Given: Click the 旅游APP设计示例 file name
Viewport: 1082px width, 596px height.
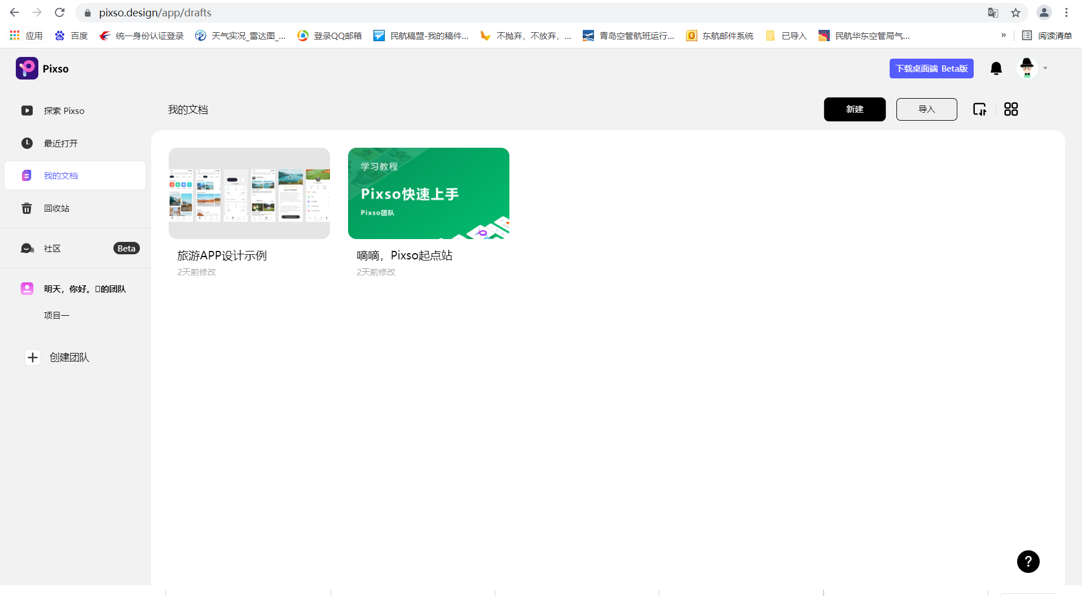Looking at the screenshot, I should (x=222, y=255).
